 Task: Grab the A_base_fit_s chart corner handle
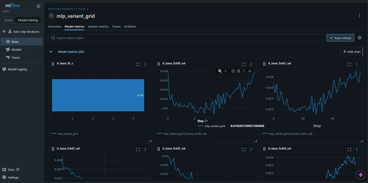150,141
